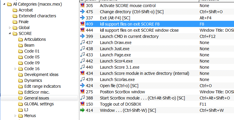Click index number 424
The height and width of the screenshot is (120, 234).
coord(89,86)
